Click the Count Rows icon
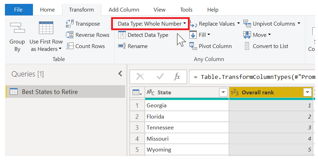This screenshot has height=161, width=318. coord(69,46)
